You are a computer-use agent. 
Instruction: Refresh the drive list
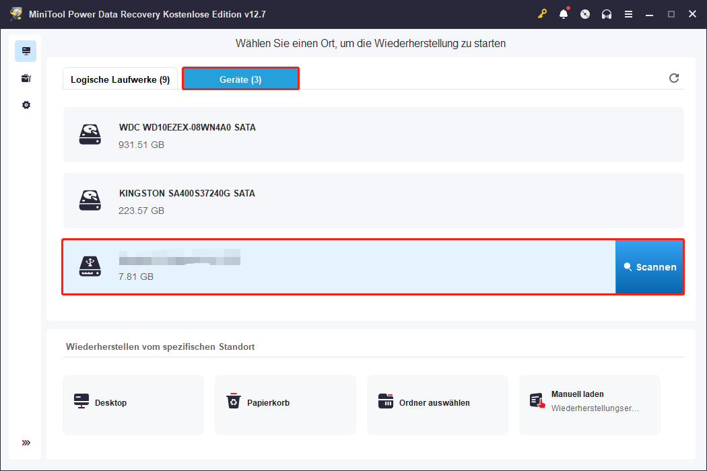(x=674, y=78)
